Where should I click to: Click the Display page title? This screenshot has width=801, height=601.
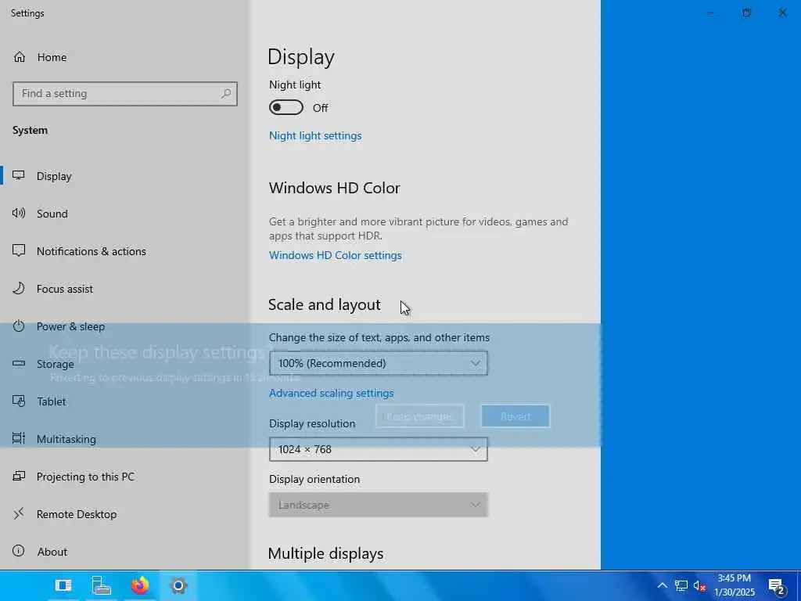coord(301,57)
